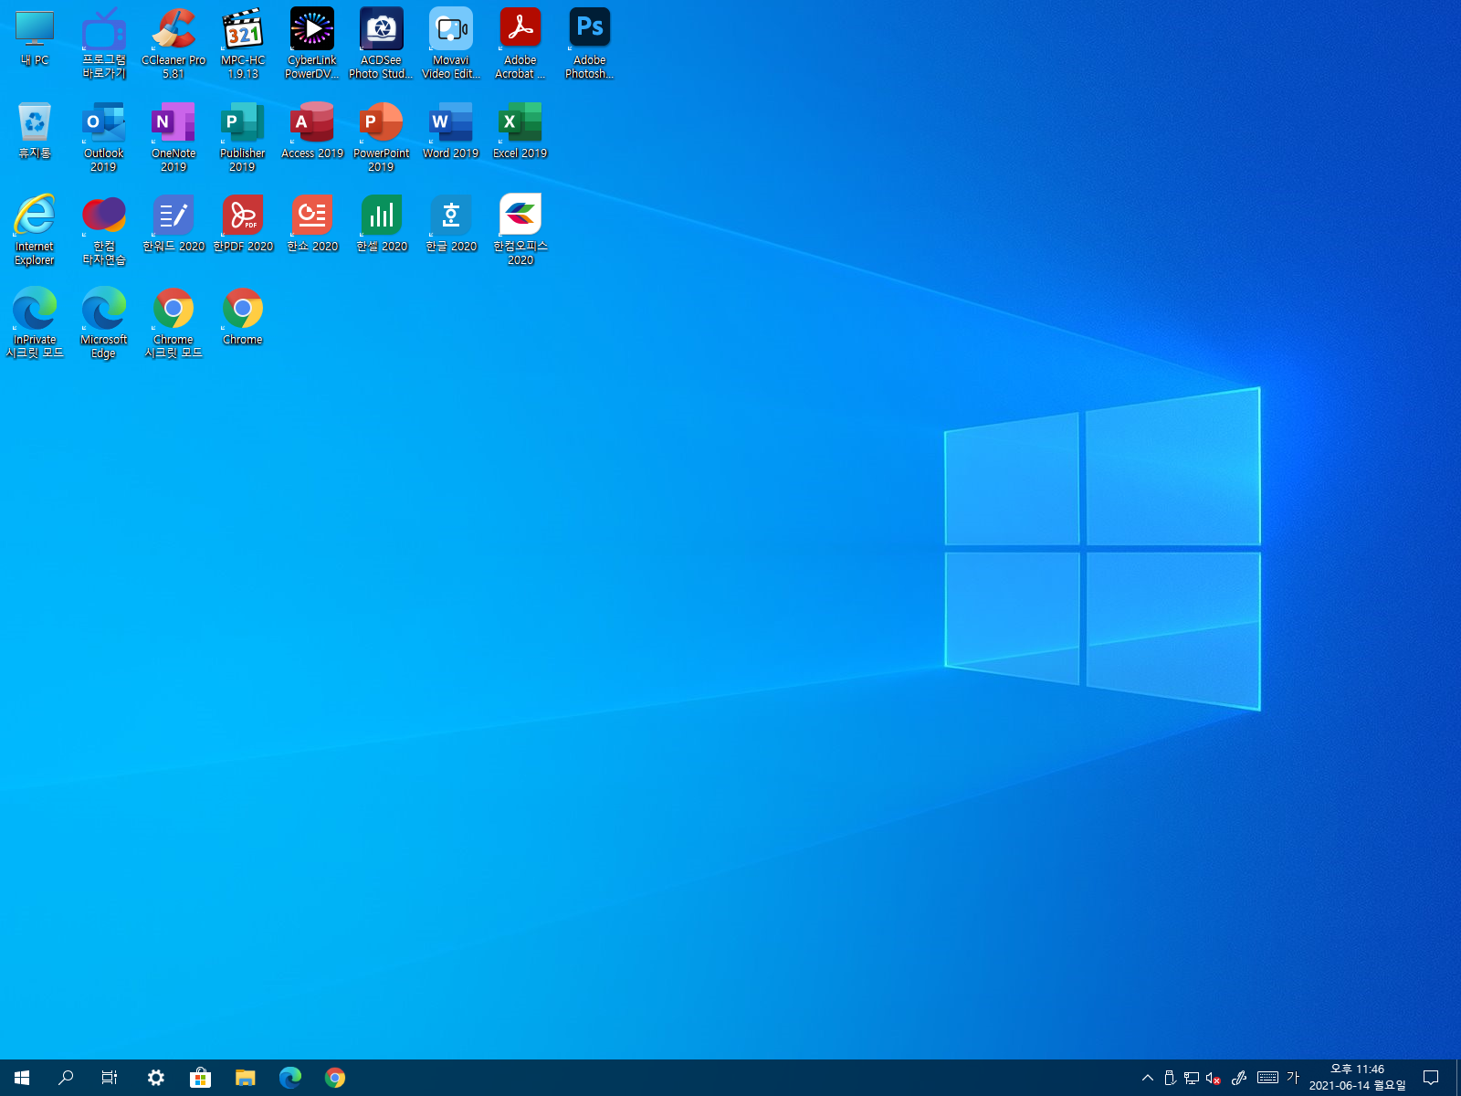Launch 한글 2020 icon
Image resolution: width=1461 pixels, height=1096 pixels.
pos(451,224)
